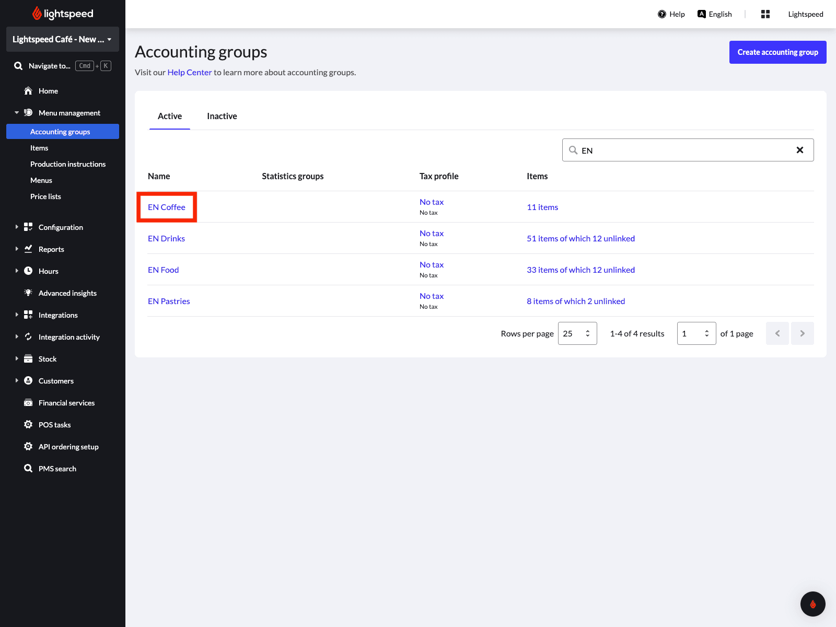
Task: Open the Rows per page dropdown
Action: pyautogui.click(x=577, y=333)
